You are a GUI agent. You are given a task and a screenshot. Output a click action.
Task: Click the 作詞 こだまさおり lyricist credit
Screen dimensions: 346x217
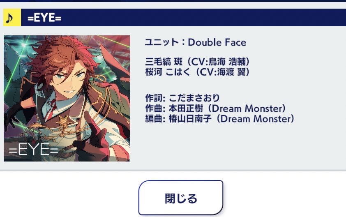pos(182,98)
